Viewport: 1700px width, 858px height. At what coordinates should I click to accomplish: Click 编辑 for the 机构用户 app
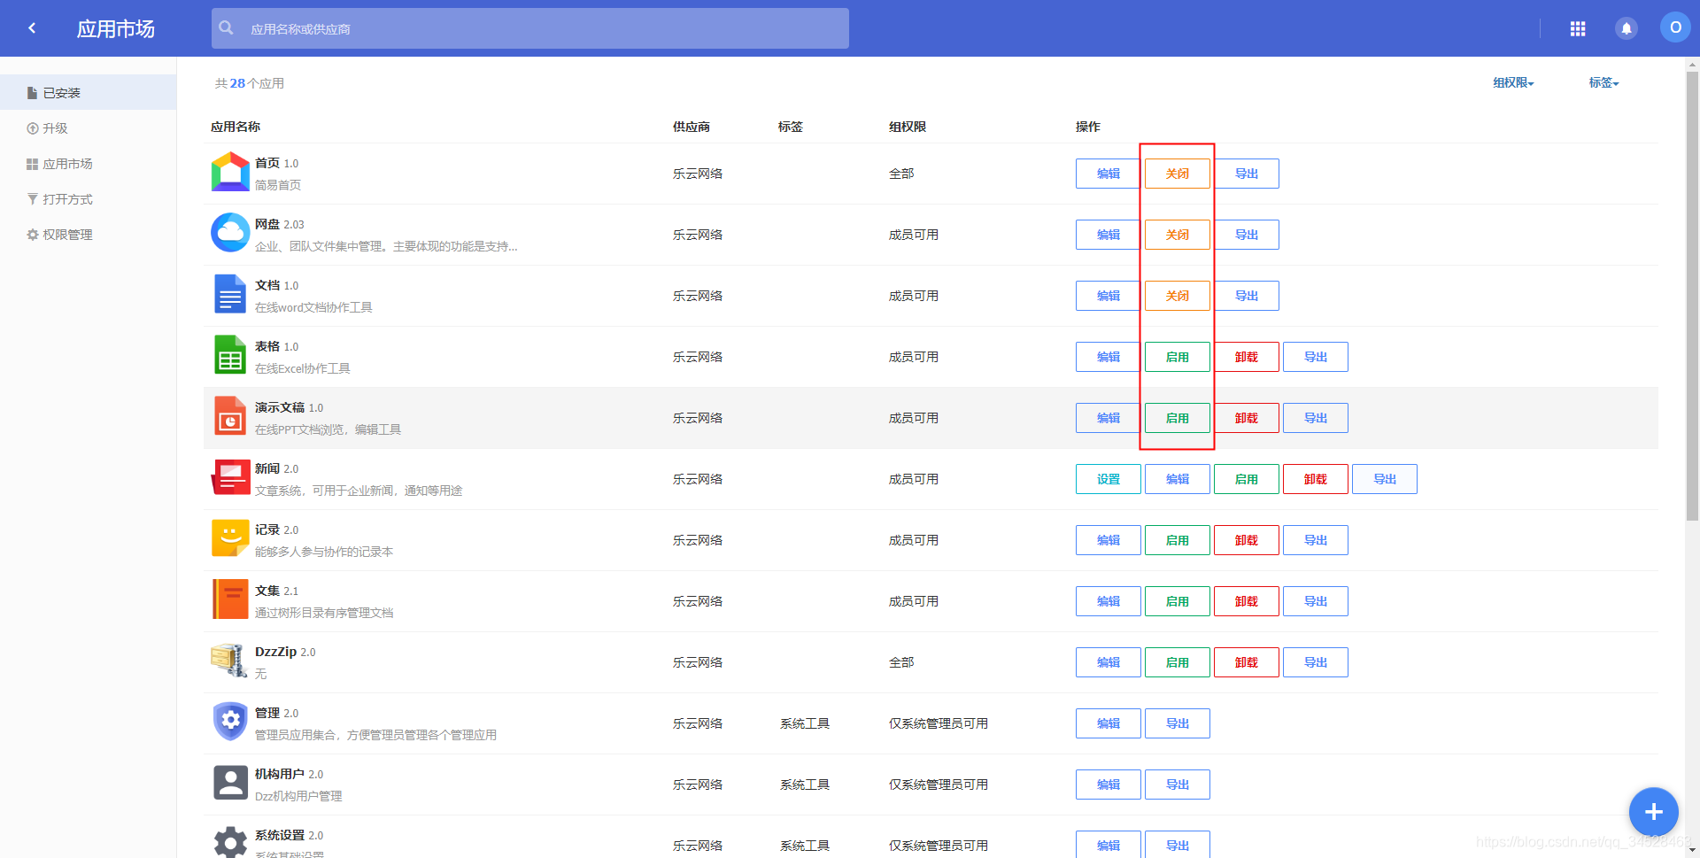pyautogui.click(x=1108, y=785)
